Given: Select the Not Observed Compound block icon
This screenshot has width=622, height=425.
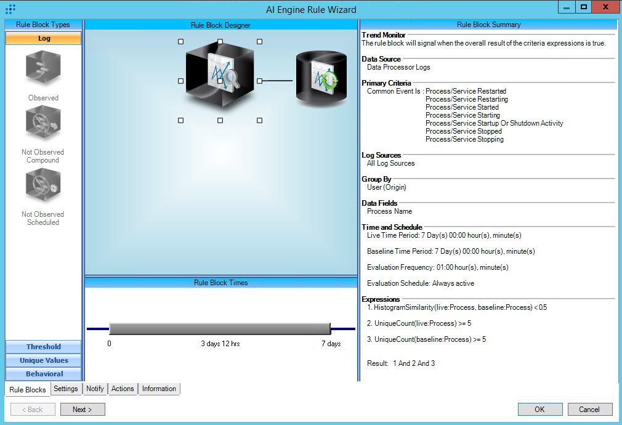Looking at the screenshot, I should click(x=43, y=124).
